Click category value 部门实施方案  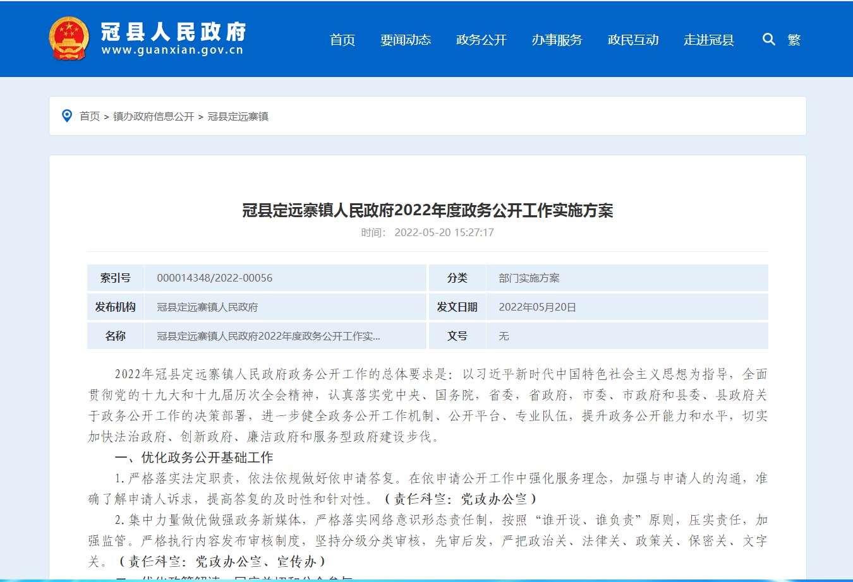(529, 278)
